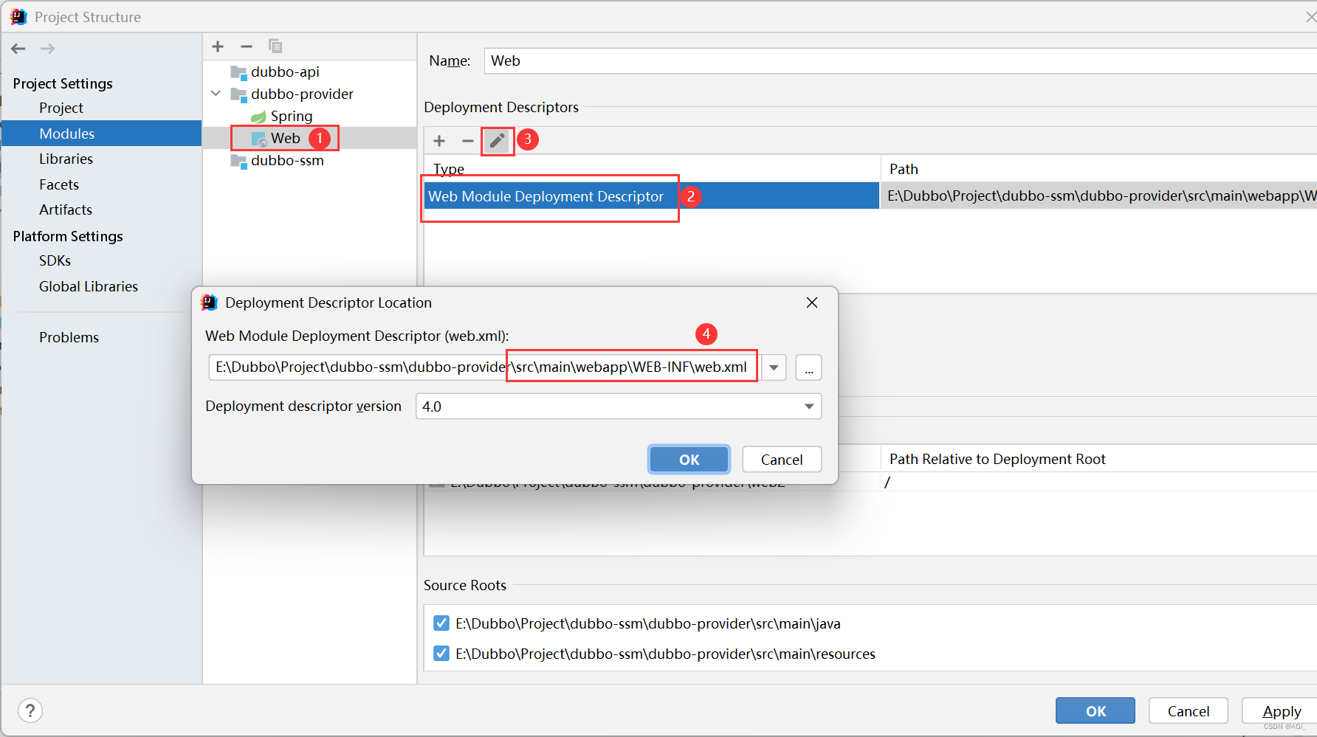Click the add module plus icon above the tree
The height and width of the screenshot is (737, 1317).
pos(217,46)
